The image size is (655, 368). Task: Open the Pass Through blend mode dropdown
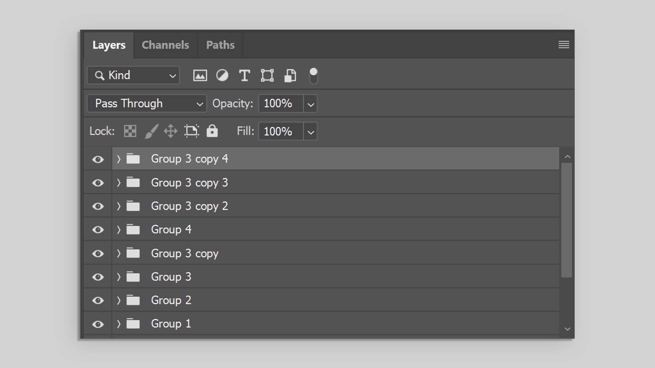click(147, 104)
